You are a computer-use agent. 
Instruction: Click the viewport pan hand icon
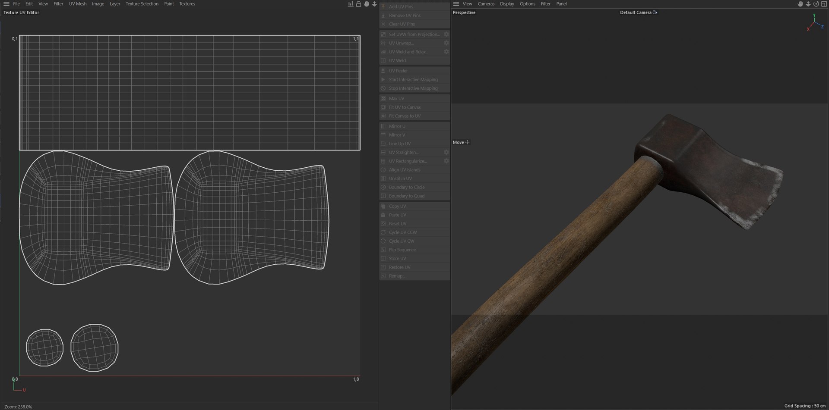click(x=800, y=4)
